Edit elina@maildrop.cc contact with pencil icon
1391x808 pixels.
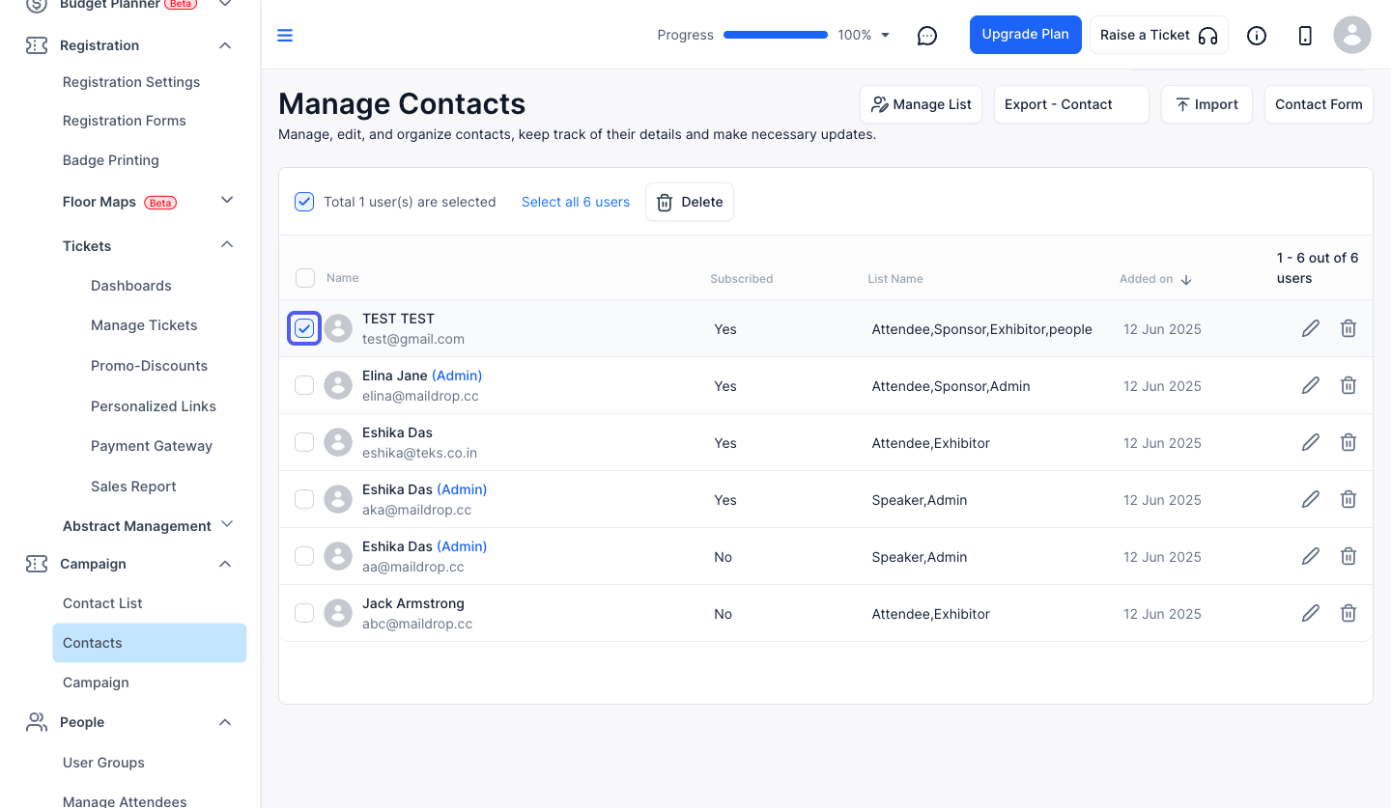click(1311, 386)
